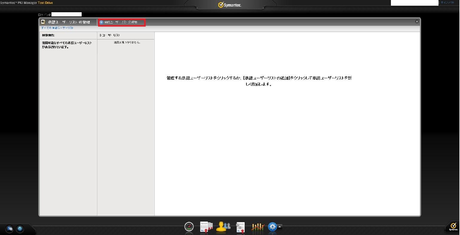Viewport: 460px width, 235px height.
Task: Click the blue settings gear icon
Action: tap(272, 227)
